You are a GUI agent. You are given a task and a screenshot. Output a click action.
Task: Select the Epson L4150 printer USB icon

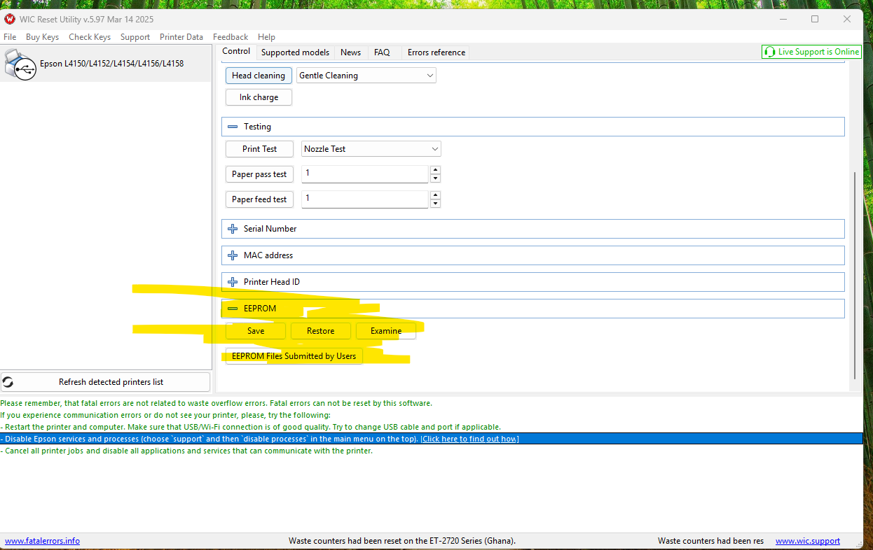(x=20, y=64)
